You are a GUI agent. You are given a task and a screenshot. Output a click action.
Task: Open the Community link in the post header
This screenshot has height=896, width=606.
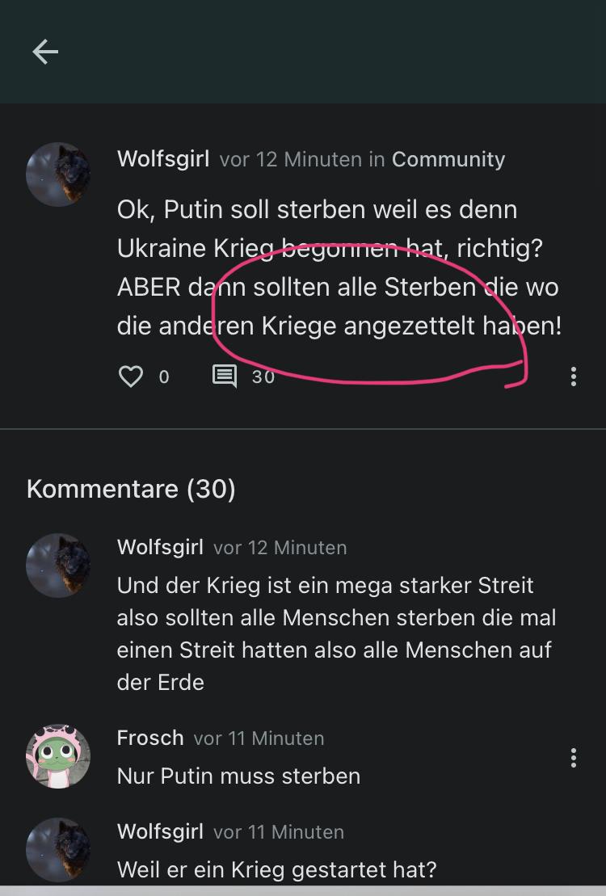[448, 159]
